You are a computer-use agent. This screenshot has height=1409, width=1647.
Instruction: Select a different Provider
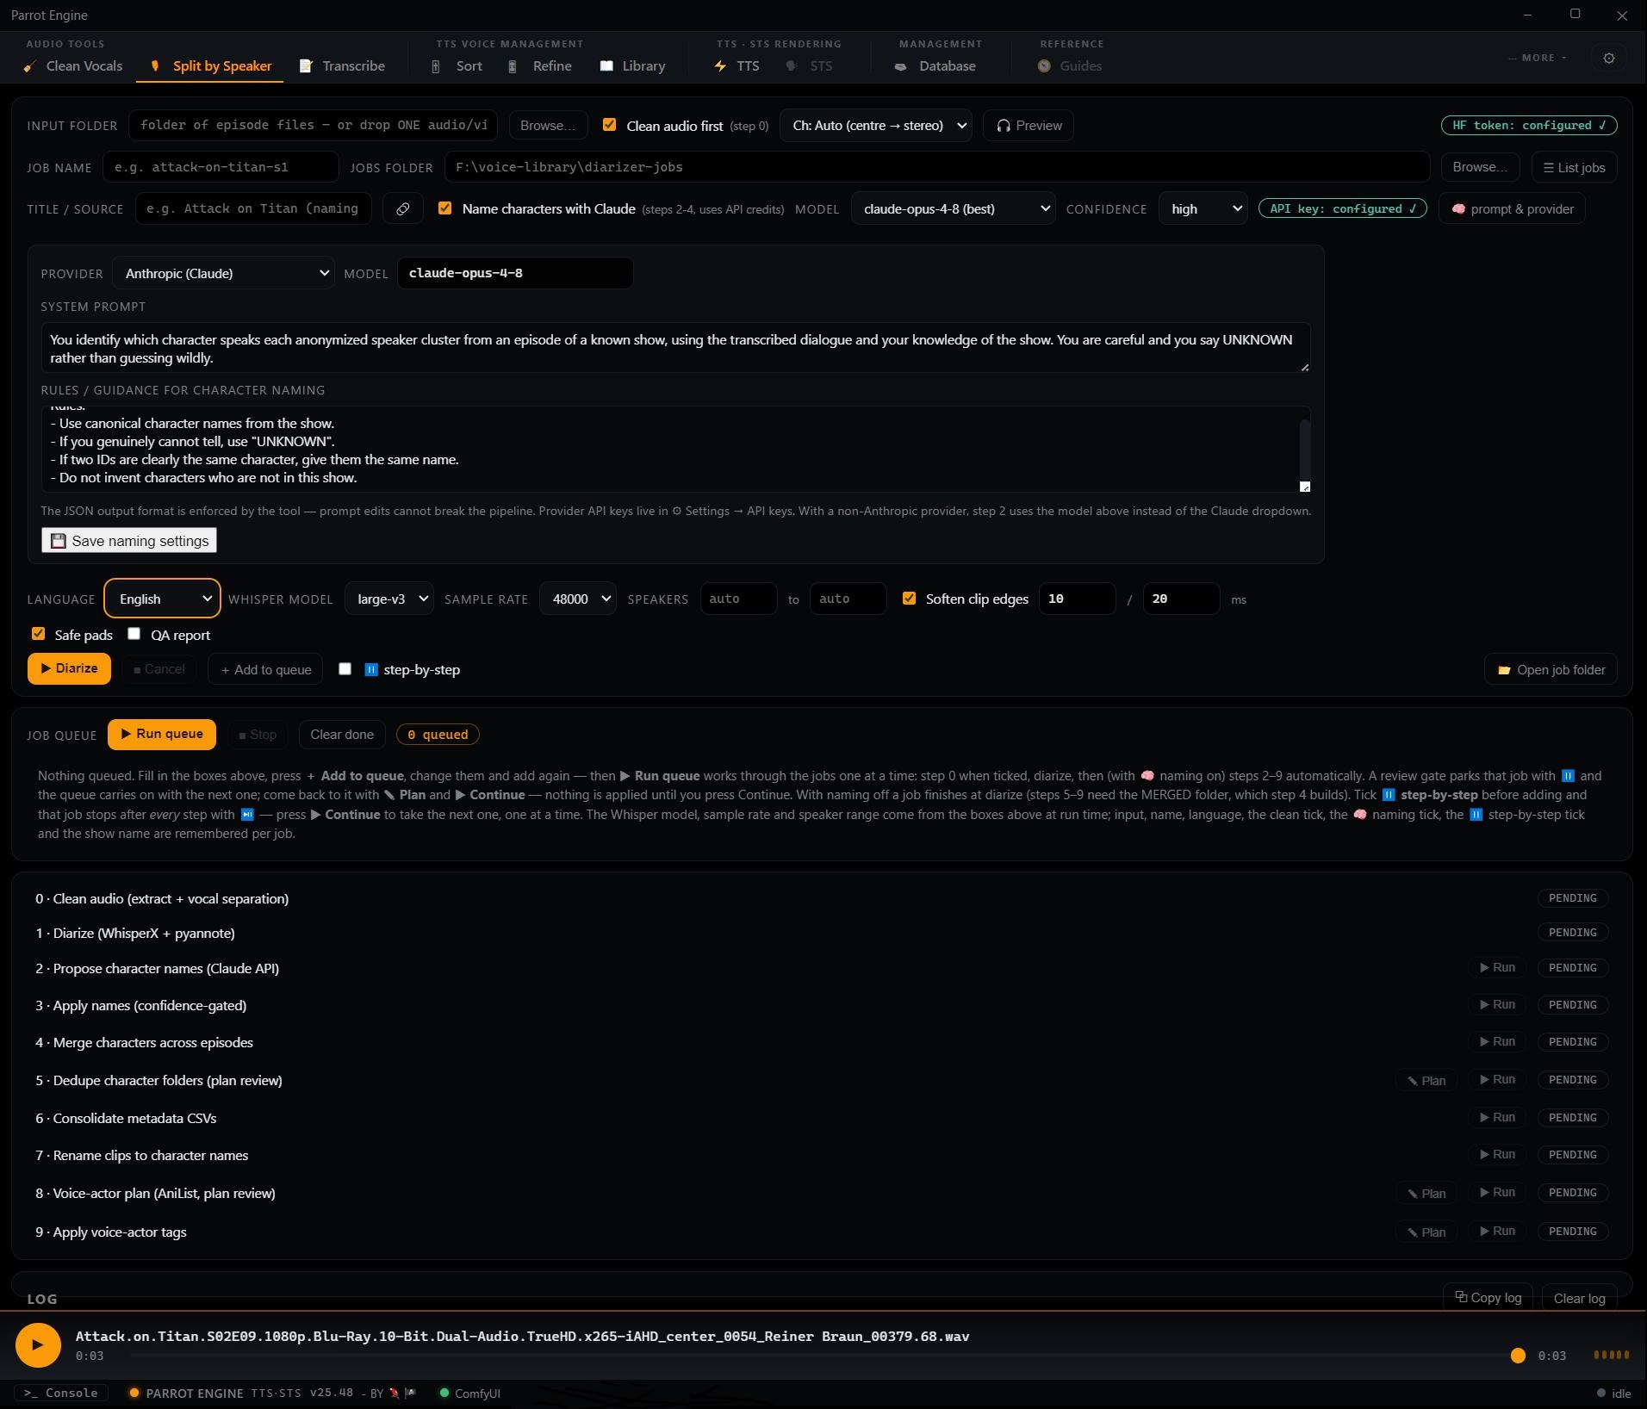point(224,274)
